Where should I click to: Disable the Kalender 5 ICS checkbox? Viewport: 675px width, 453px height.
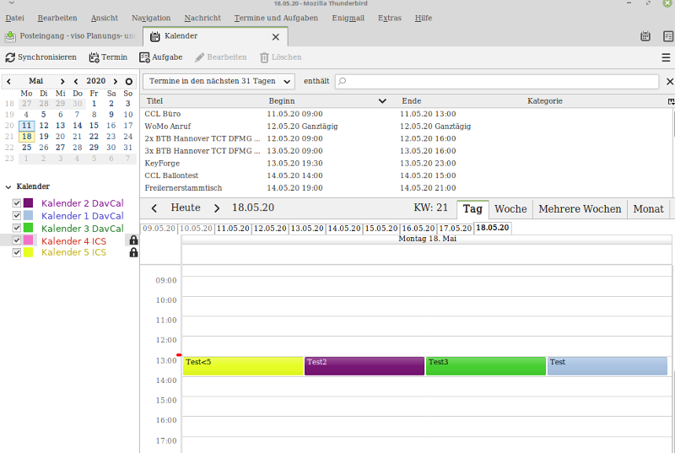coord(17,253)
